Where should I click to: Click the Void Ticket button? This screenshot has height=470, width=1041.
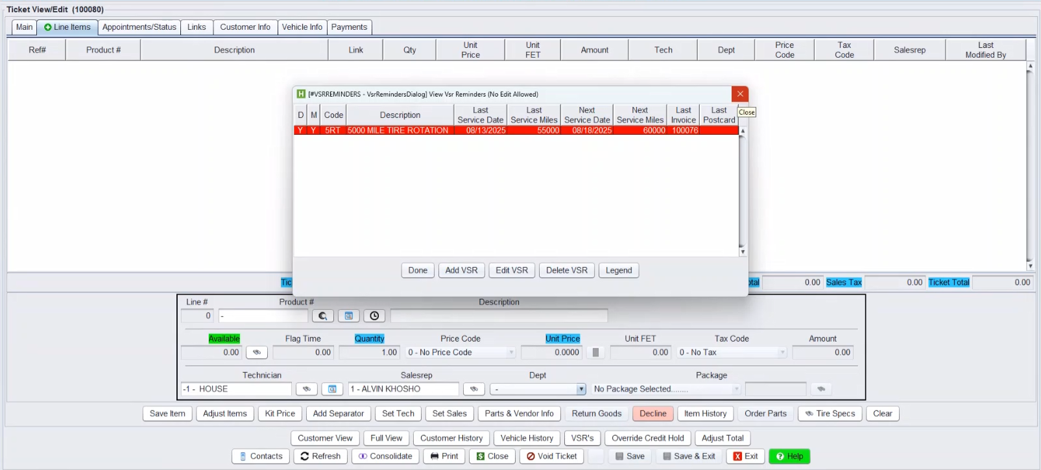tap(551, 456)
